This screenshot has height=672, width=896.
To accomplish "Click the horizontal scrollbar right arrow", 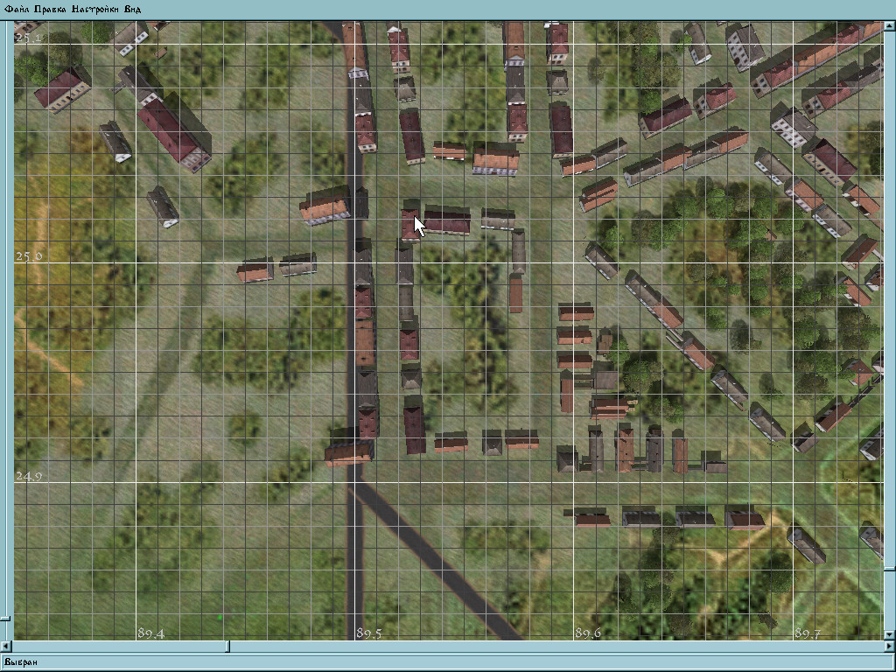I will tap(890, 647).
